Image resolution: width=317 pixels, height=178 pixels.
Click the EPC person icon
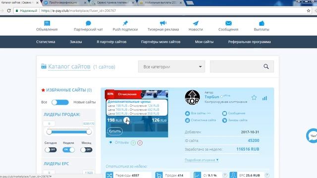point(233,175)
